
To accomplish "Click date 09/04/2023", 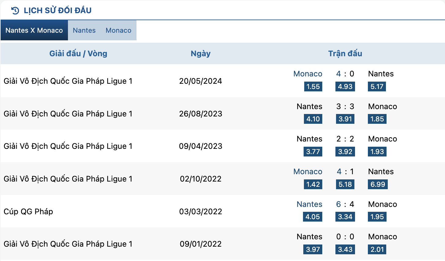I will point(200,146).
